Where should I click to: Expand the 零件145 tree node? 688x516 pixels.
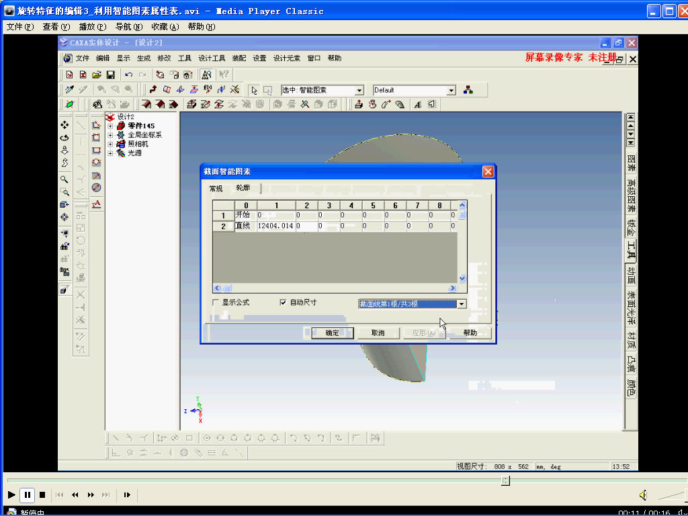click(111, 126)
